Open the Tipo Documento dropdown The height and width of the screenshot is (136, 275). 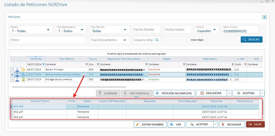click(x=110, y=40)
